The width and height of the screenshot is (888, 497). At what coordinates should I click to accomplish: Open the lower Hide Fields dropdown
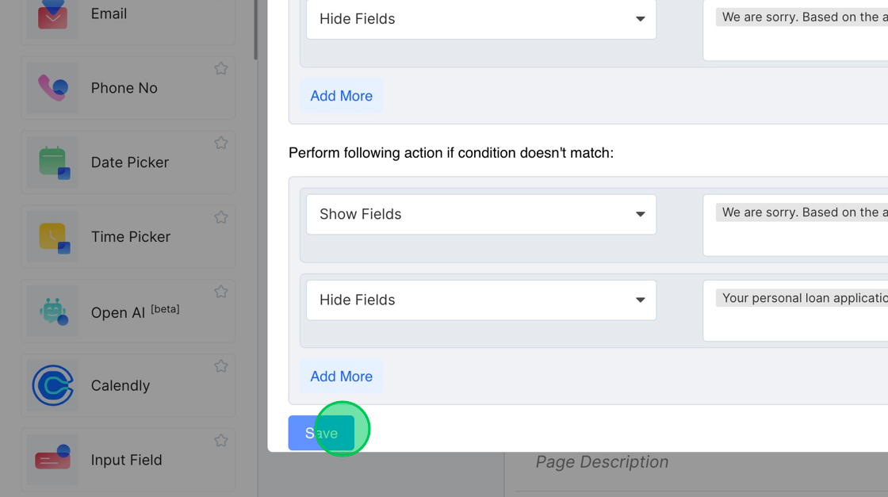click(x=481, y=300)
